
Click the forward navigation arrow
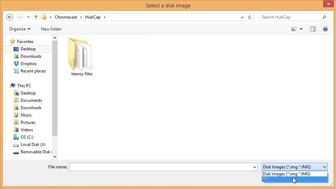click(20, 17)
